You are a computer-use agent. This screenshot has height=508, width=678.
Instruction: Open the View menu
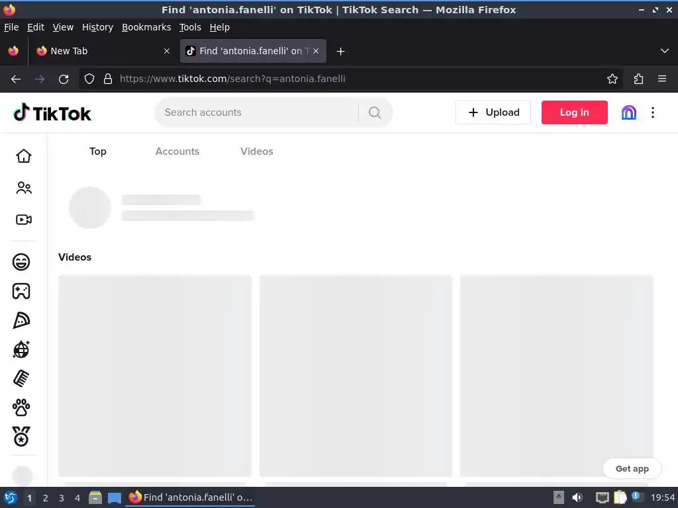click(63, 27)
